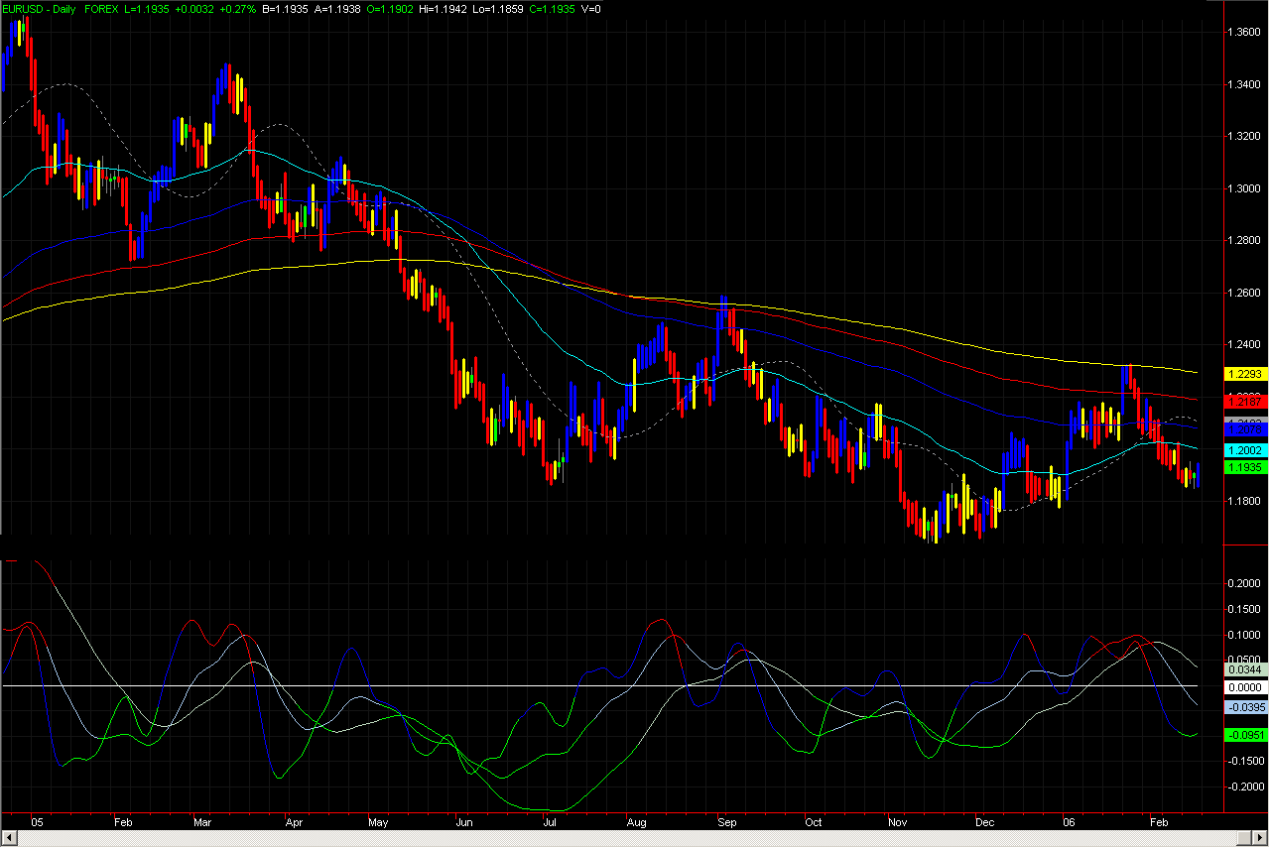Click the green -0.0951 indicator label
1270x848 pixels.
1244,735
